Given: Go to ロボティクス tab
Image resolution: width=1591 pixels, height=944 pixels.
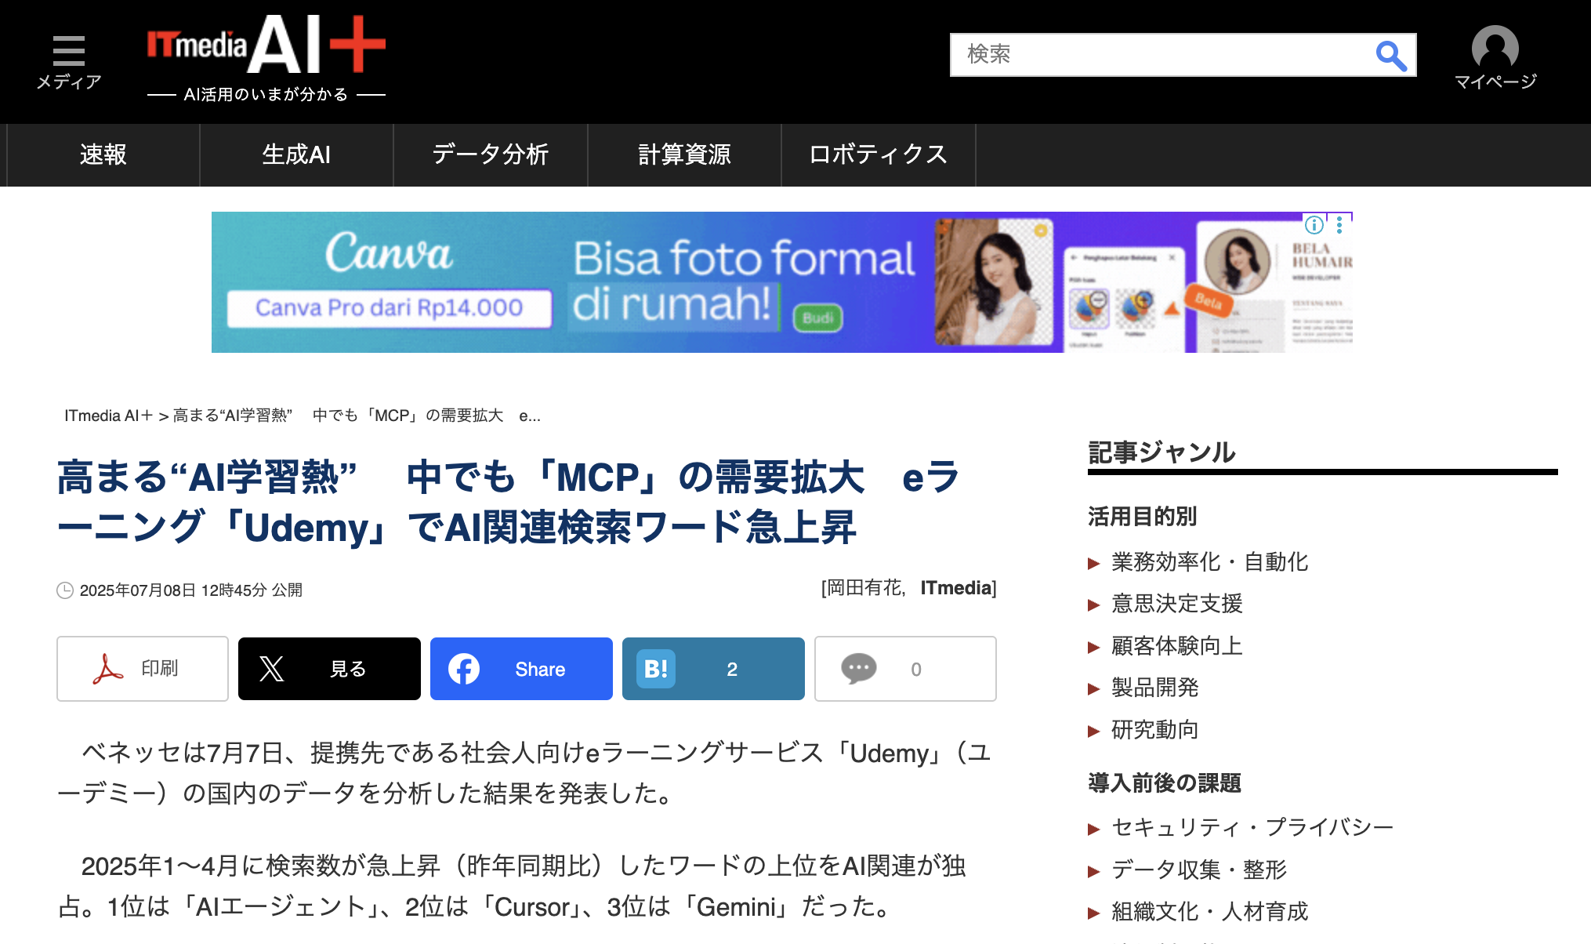Looking at the screenshot, I should click(879, 154).
